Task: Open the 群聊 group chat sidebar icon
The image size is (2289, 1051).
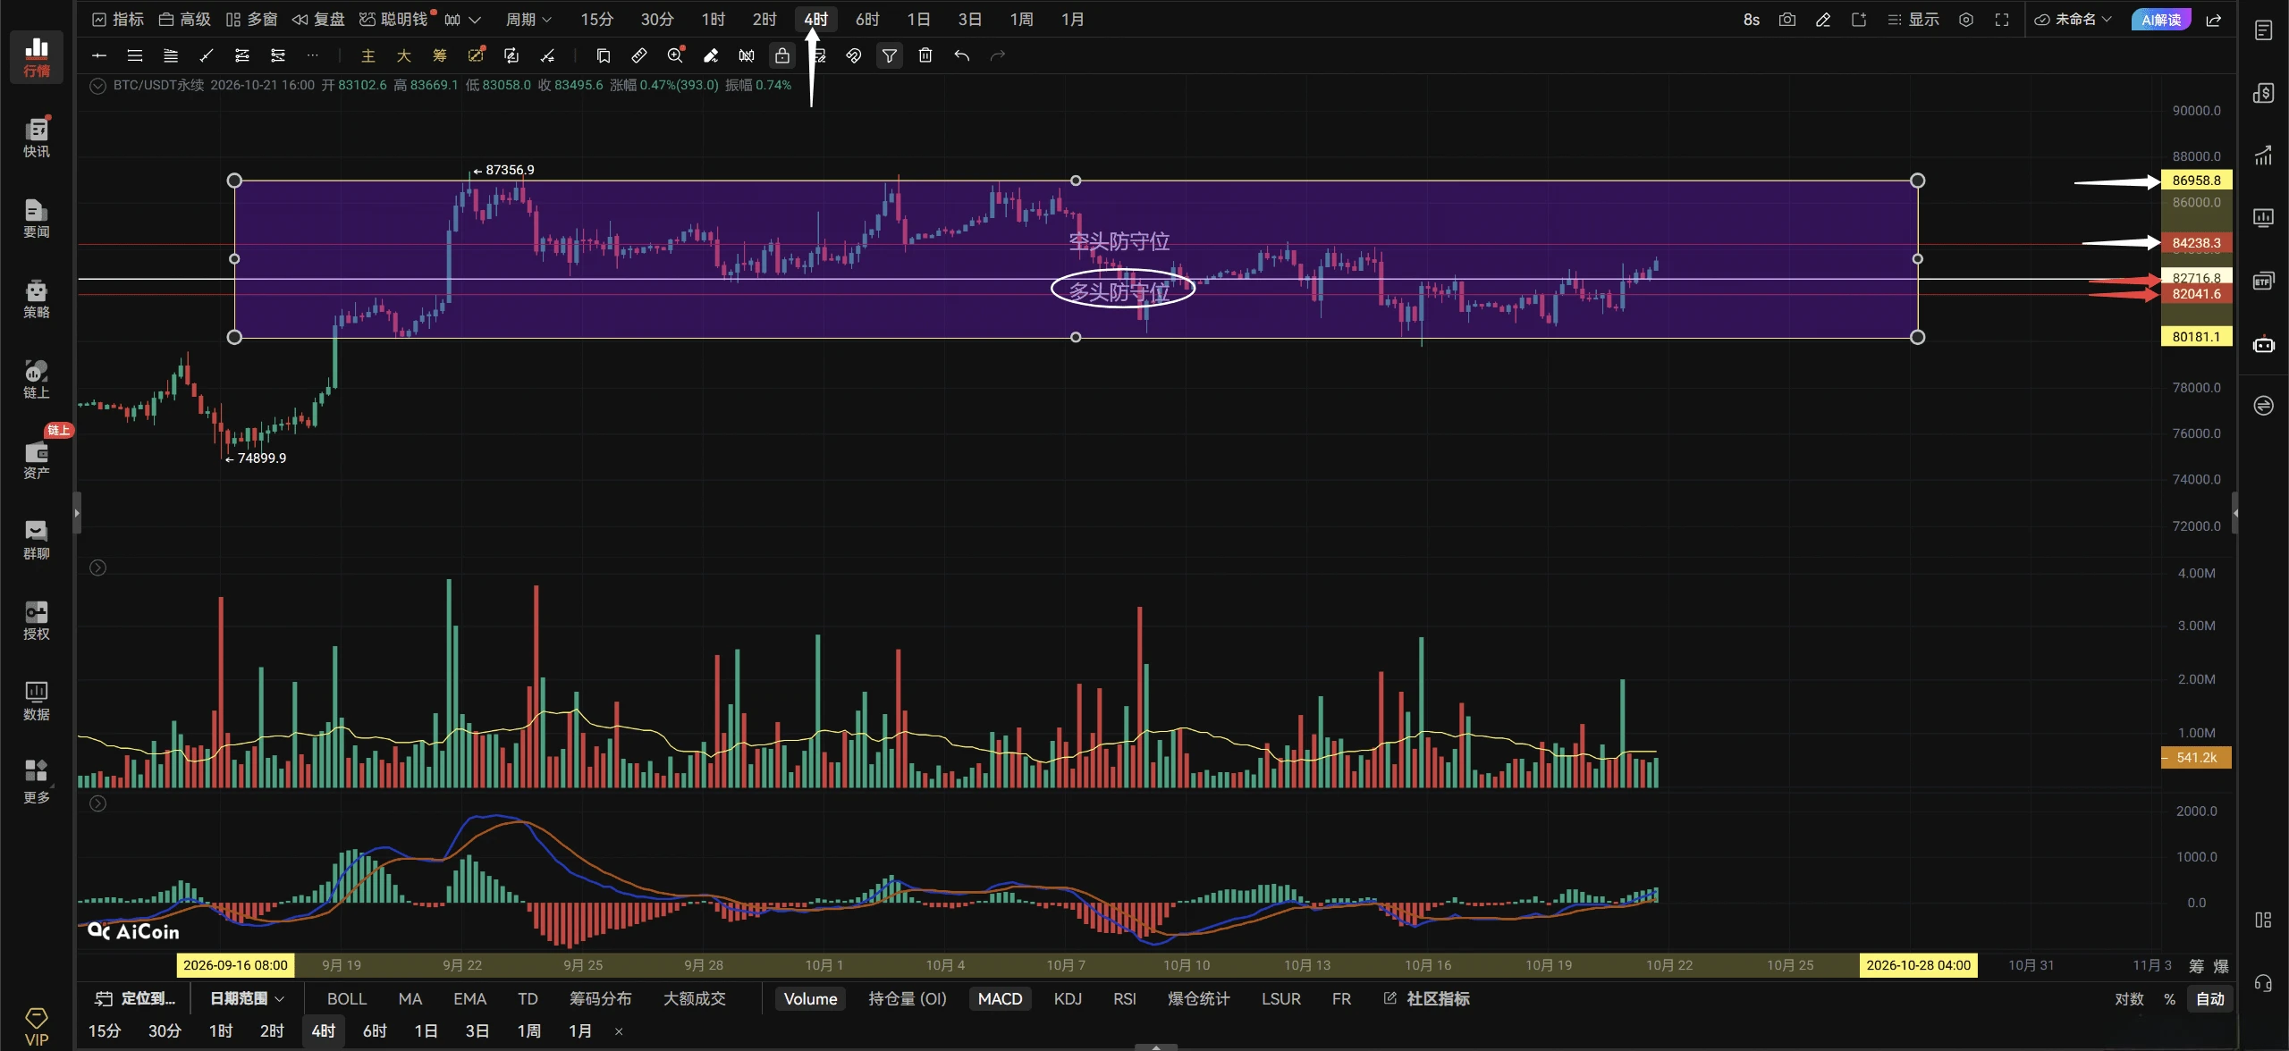Action: coord(37,540)
